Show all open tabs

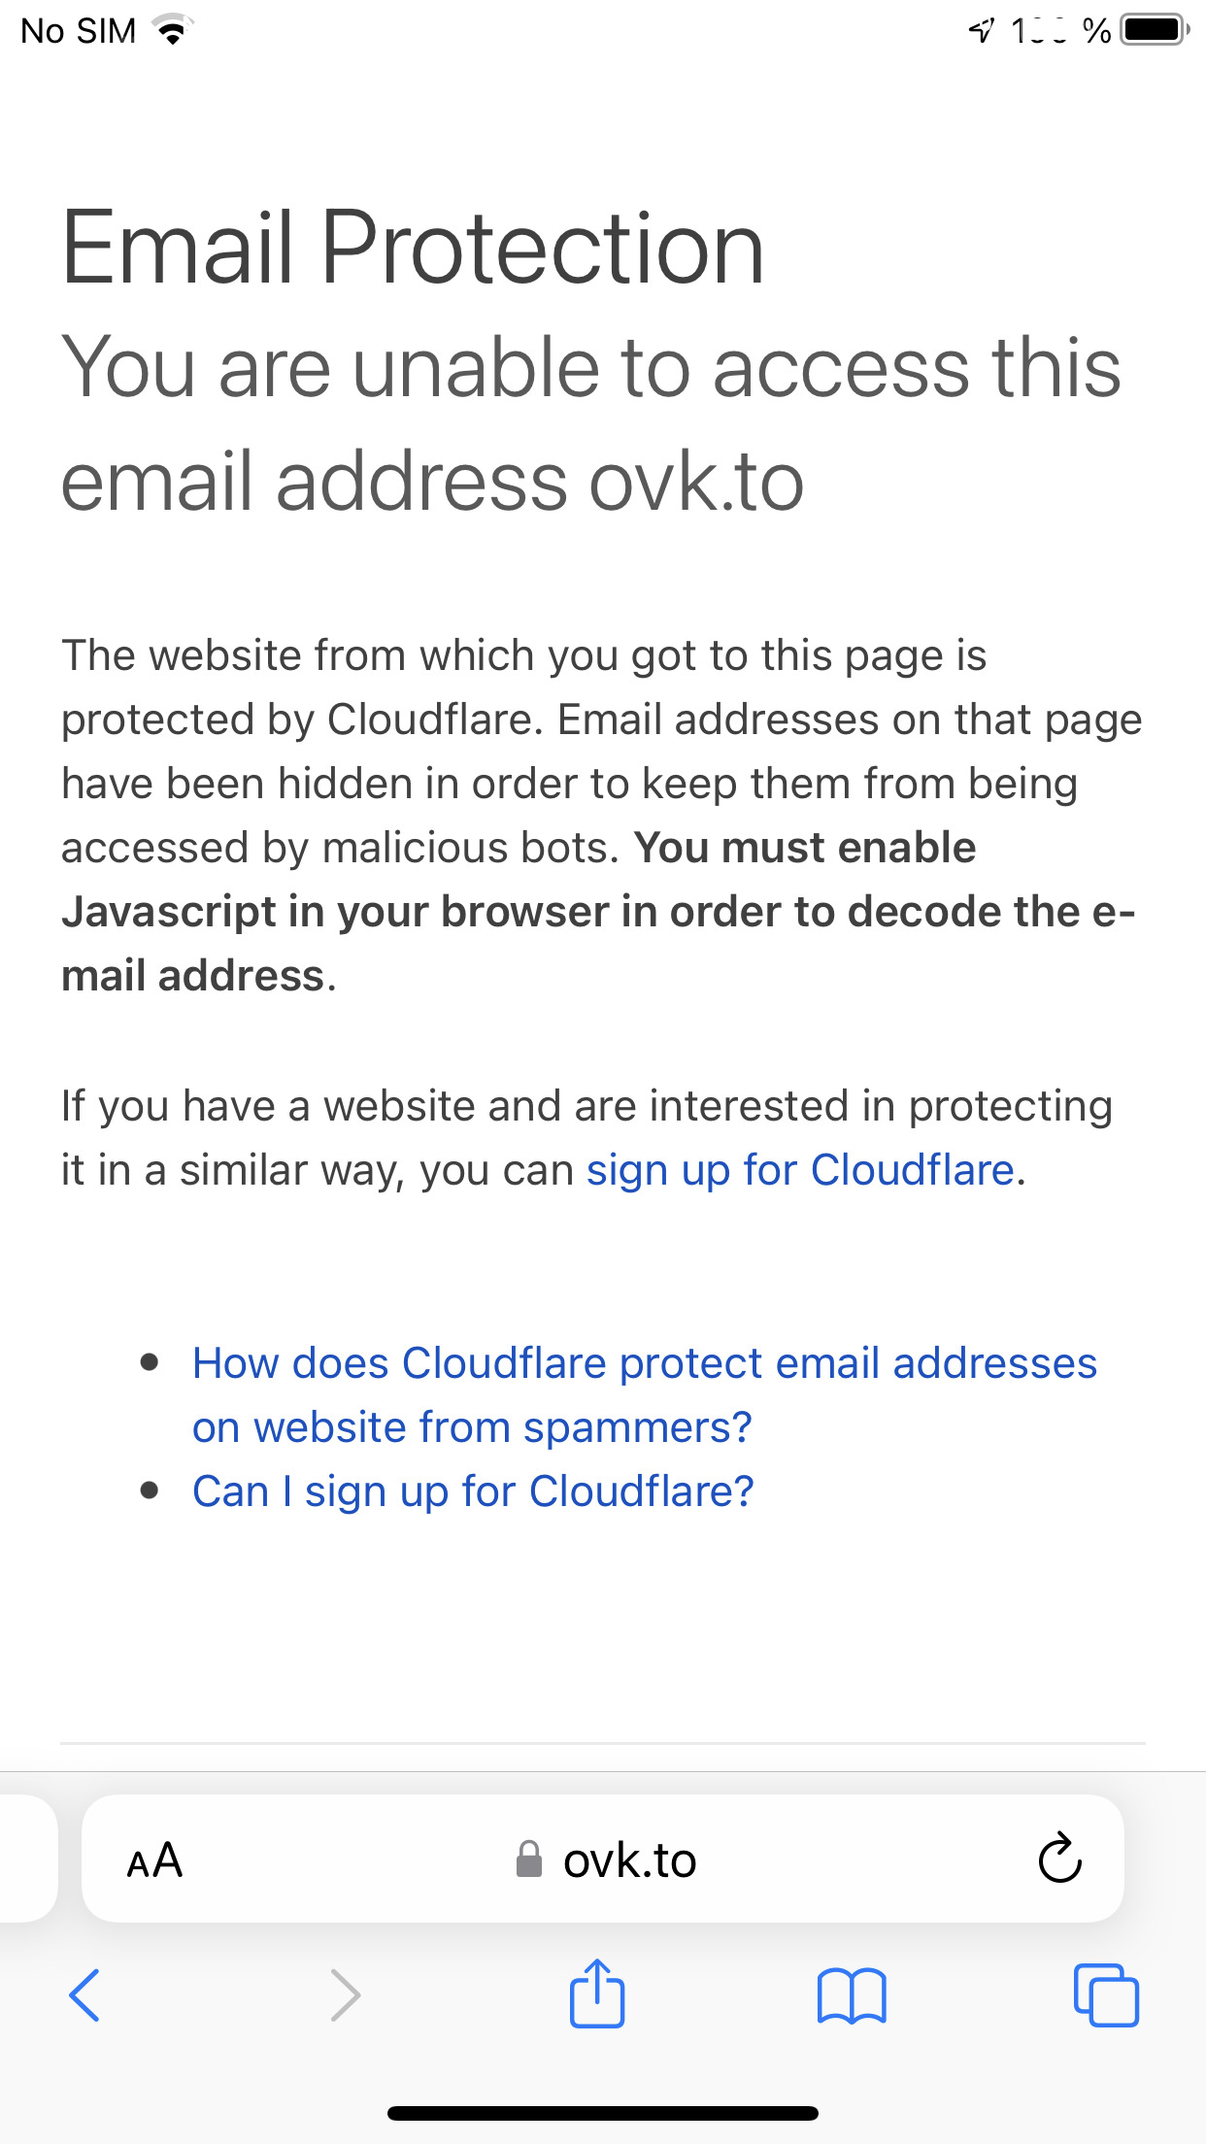point(1106,1995)
